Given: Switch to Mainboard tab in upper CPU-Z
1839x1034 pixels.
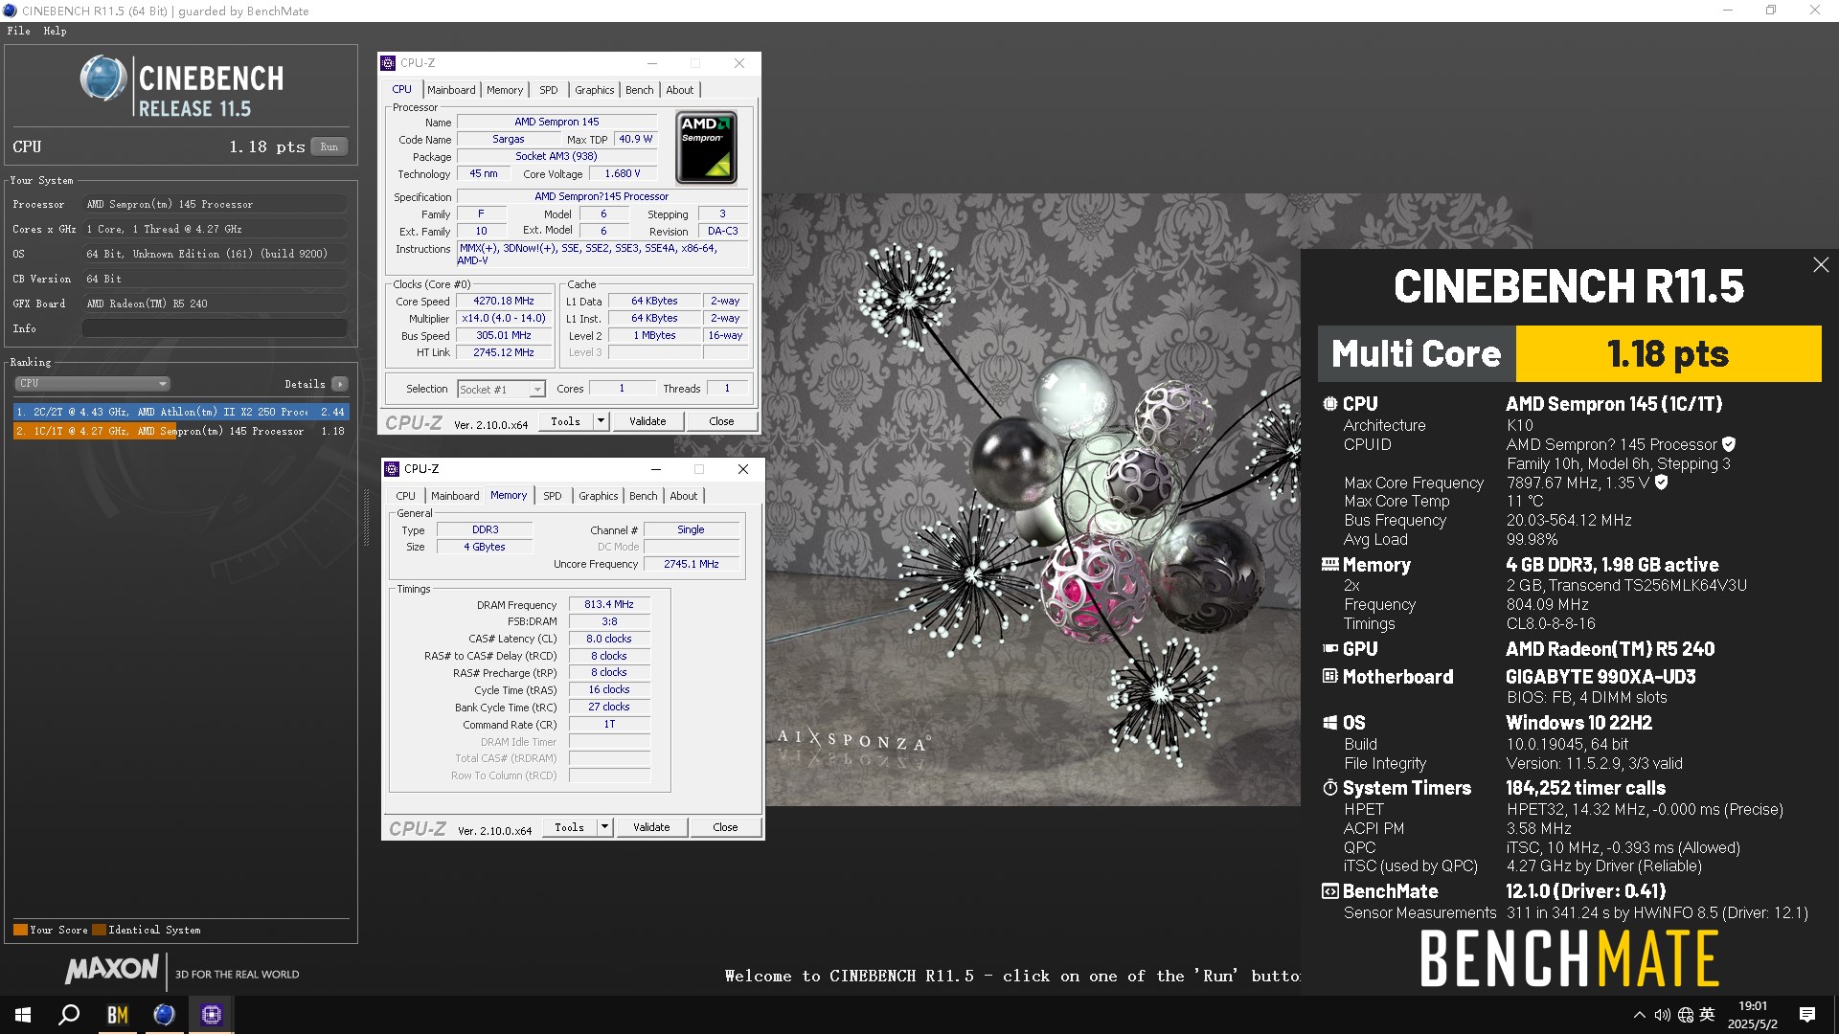Looking at the screenshot, I should (x=451, y=90).
